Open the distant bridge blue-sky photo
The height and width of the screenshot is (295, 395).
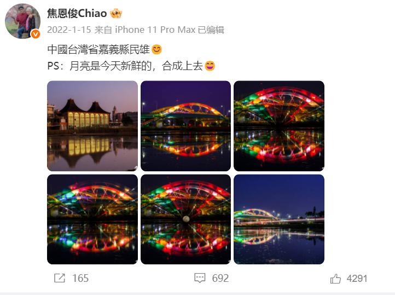[x=279, y=219]
